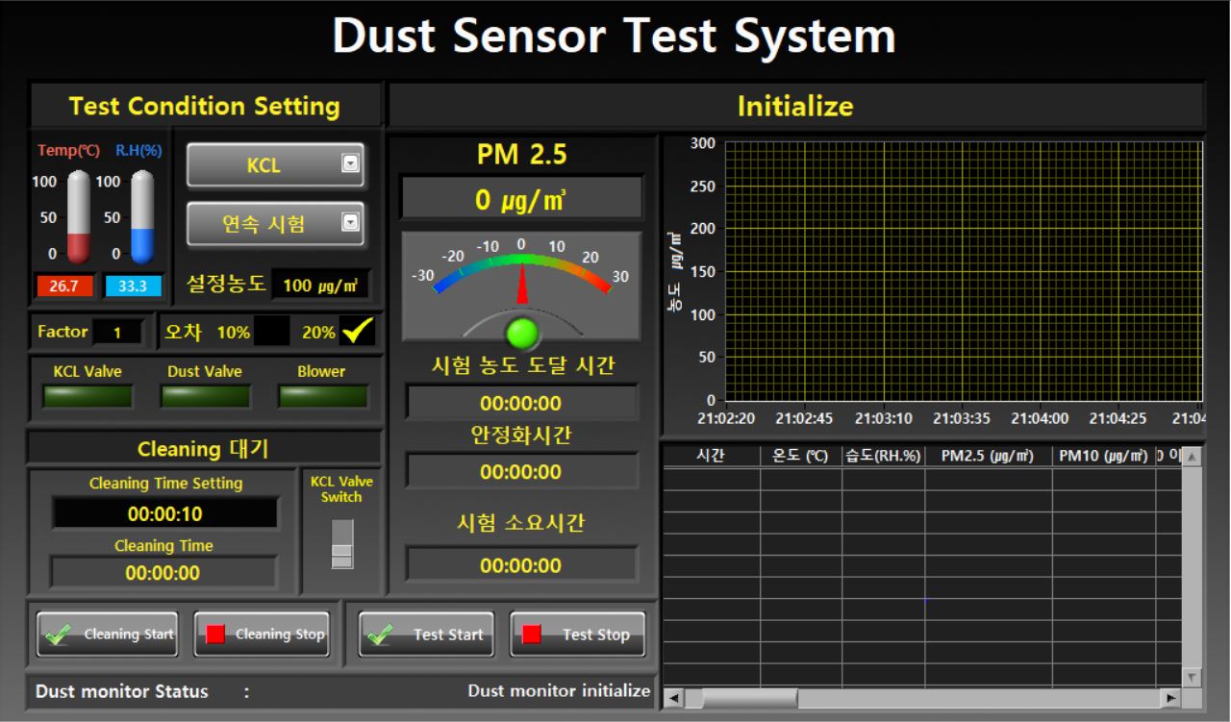The width and height of the screenshot is (1231, 722).
Task: Click the 시간 column header in the table
Action: click(711, 453)
